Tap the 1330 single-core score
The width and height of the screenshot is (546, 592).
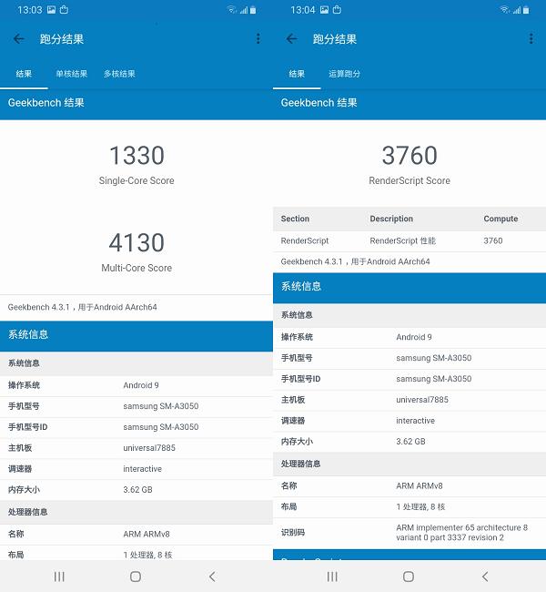[136, 155]
